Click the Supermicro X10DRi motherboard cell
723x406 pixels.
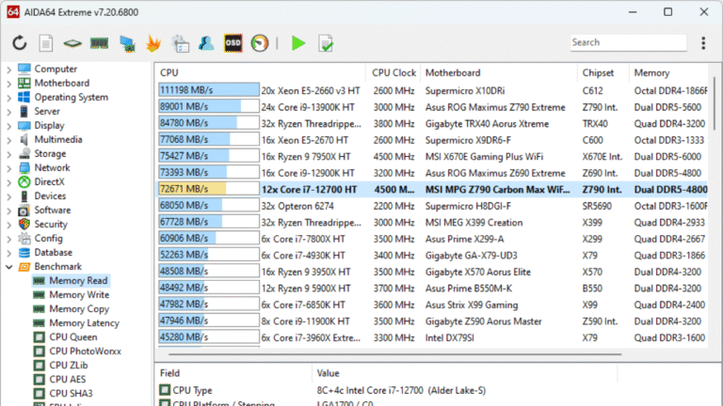pos(465,90)
